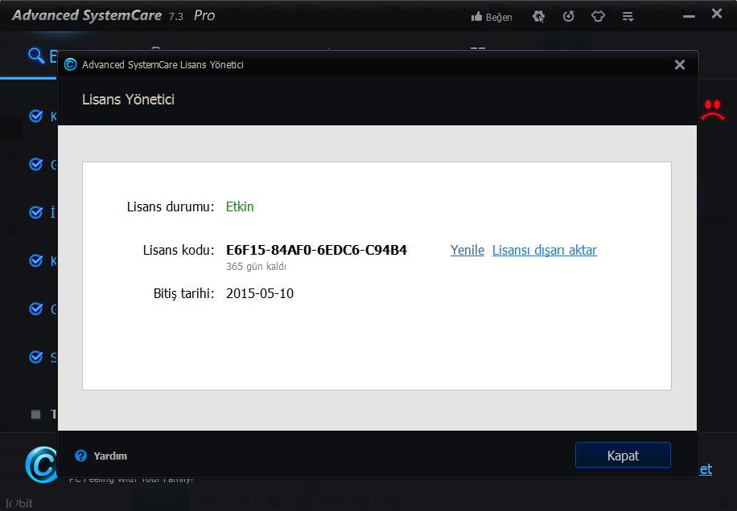Click the large blue C logo bottom-left
The height and width of the screenshot is (511, 737).
40,464
